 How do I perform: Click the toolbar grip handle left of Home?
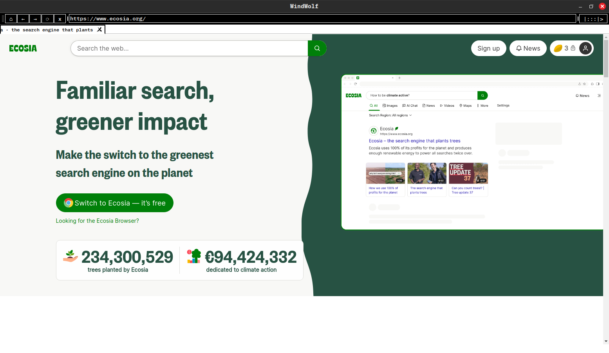point(3,19)
